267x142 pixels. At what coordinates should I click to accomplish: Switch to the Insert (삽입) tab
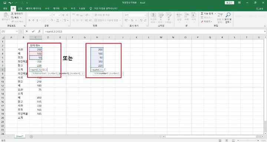(x=20, y=8)
